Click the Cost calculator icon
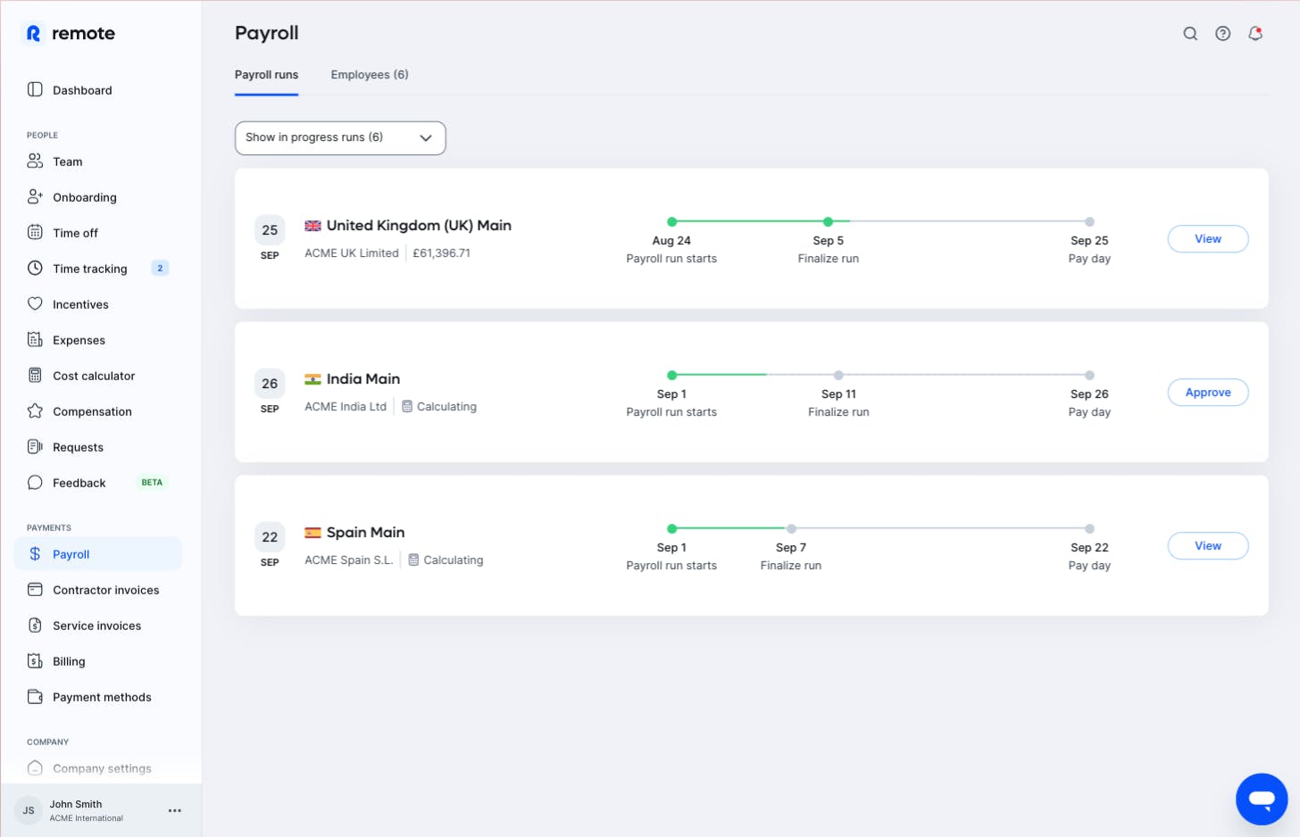The height and width of the screenshot is (837, 1300). tap(35, 376)
